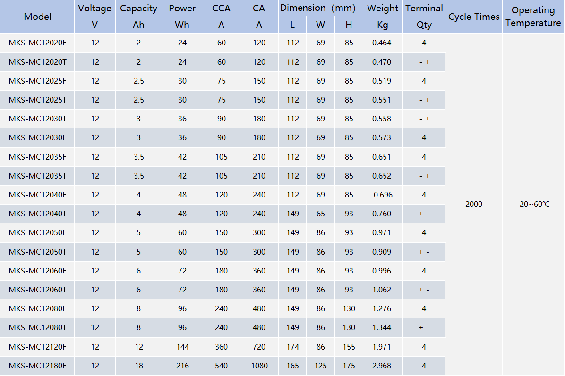The width and height of the screenshot is (565, 376).
Task: Click the Model column header
Action: (37, 17)
